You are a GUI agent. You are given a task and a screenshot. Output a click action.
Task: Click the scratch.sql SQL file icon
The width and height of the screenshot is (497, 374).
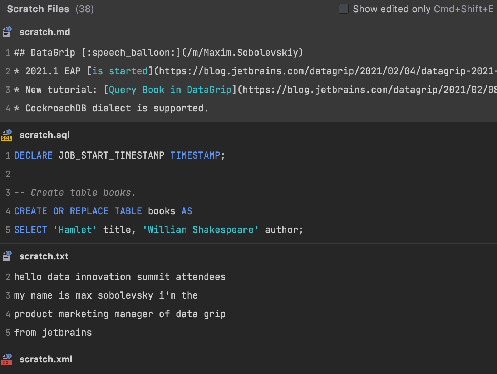pos(7,135)
